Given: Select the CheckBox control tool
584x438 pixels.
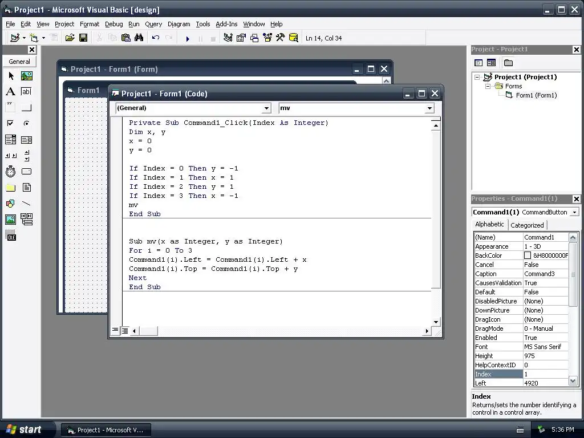Looking at the screenshot, I should pyautogui.click(x=11, y=123).
